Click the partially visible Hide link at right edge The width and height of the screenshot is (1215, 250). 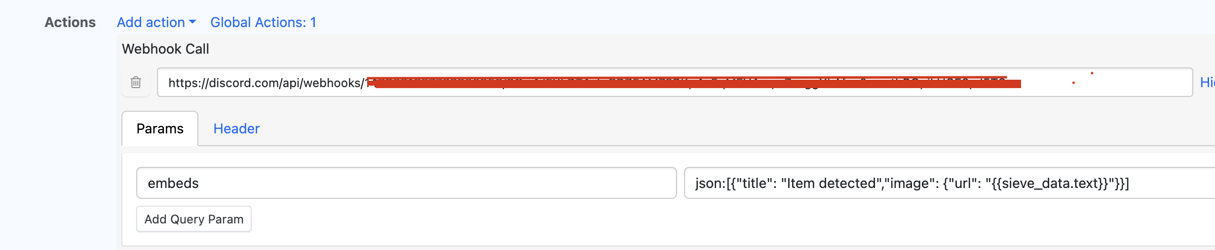pyautogui.click(x=1207, y=82)
